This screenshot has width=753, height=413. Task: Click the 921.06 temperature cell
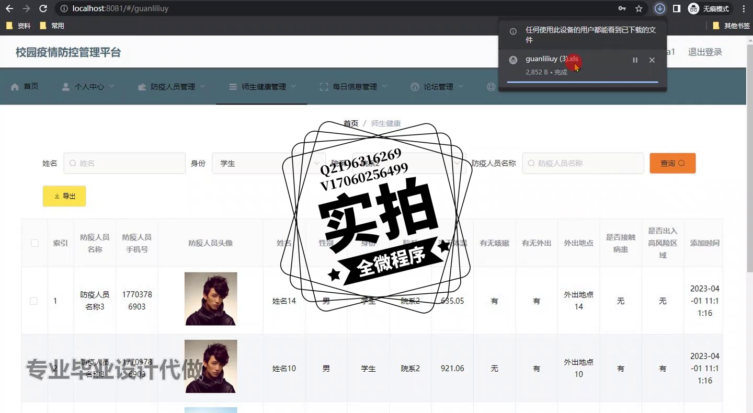tap(452, 369)
